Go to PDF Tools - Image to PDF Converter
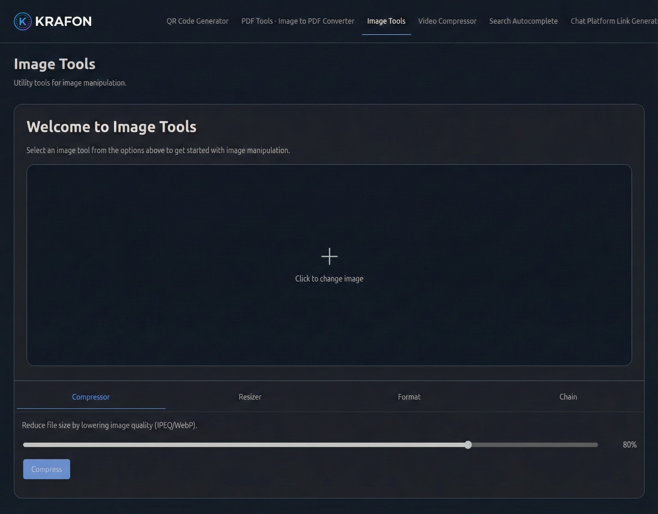Image resolution: width=658 pixels, height=514 pixels. (x=298, y=21)
